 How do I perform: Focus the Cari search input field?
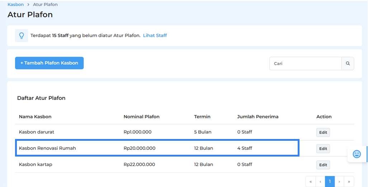coord(305,63)
